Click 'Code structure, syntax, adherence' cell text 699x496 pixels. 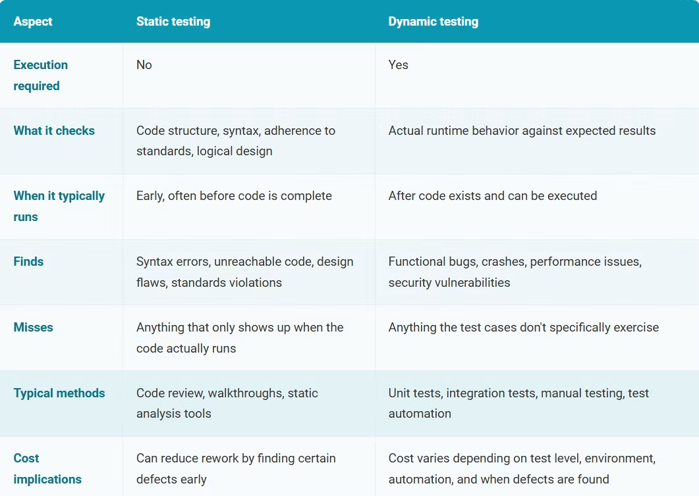(x=235, y=141)
